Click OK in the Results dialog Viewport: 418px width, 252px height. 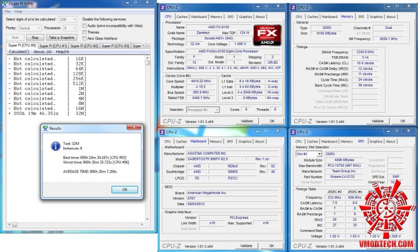[125, 189]
